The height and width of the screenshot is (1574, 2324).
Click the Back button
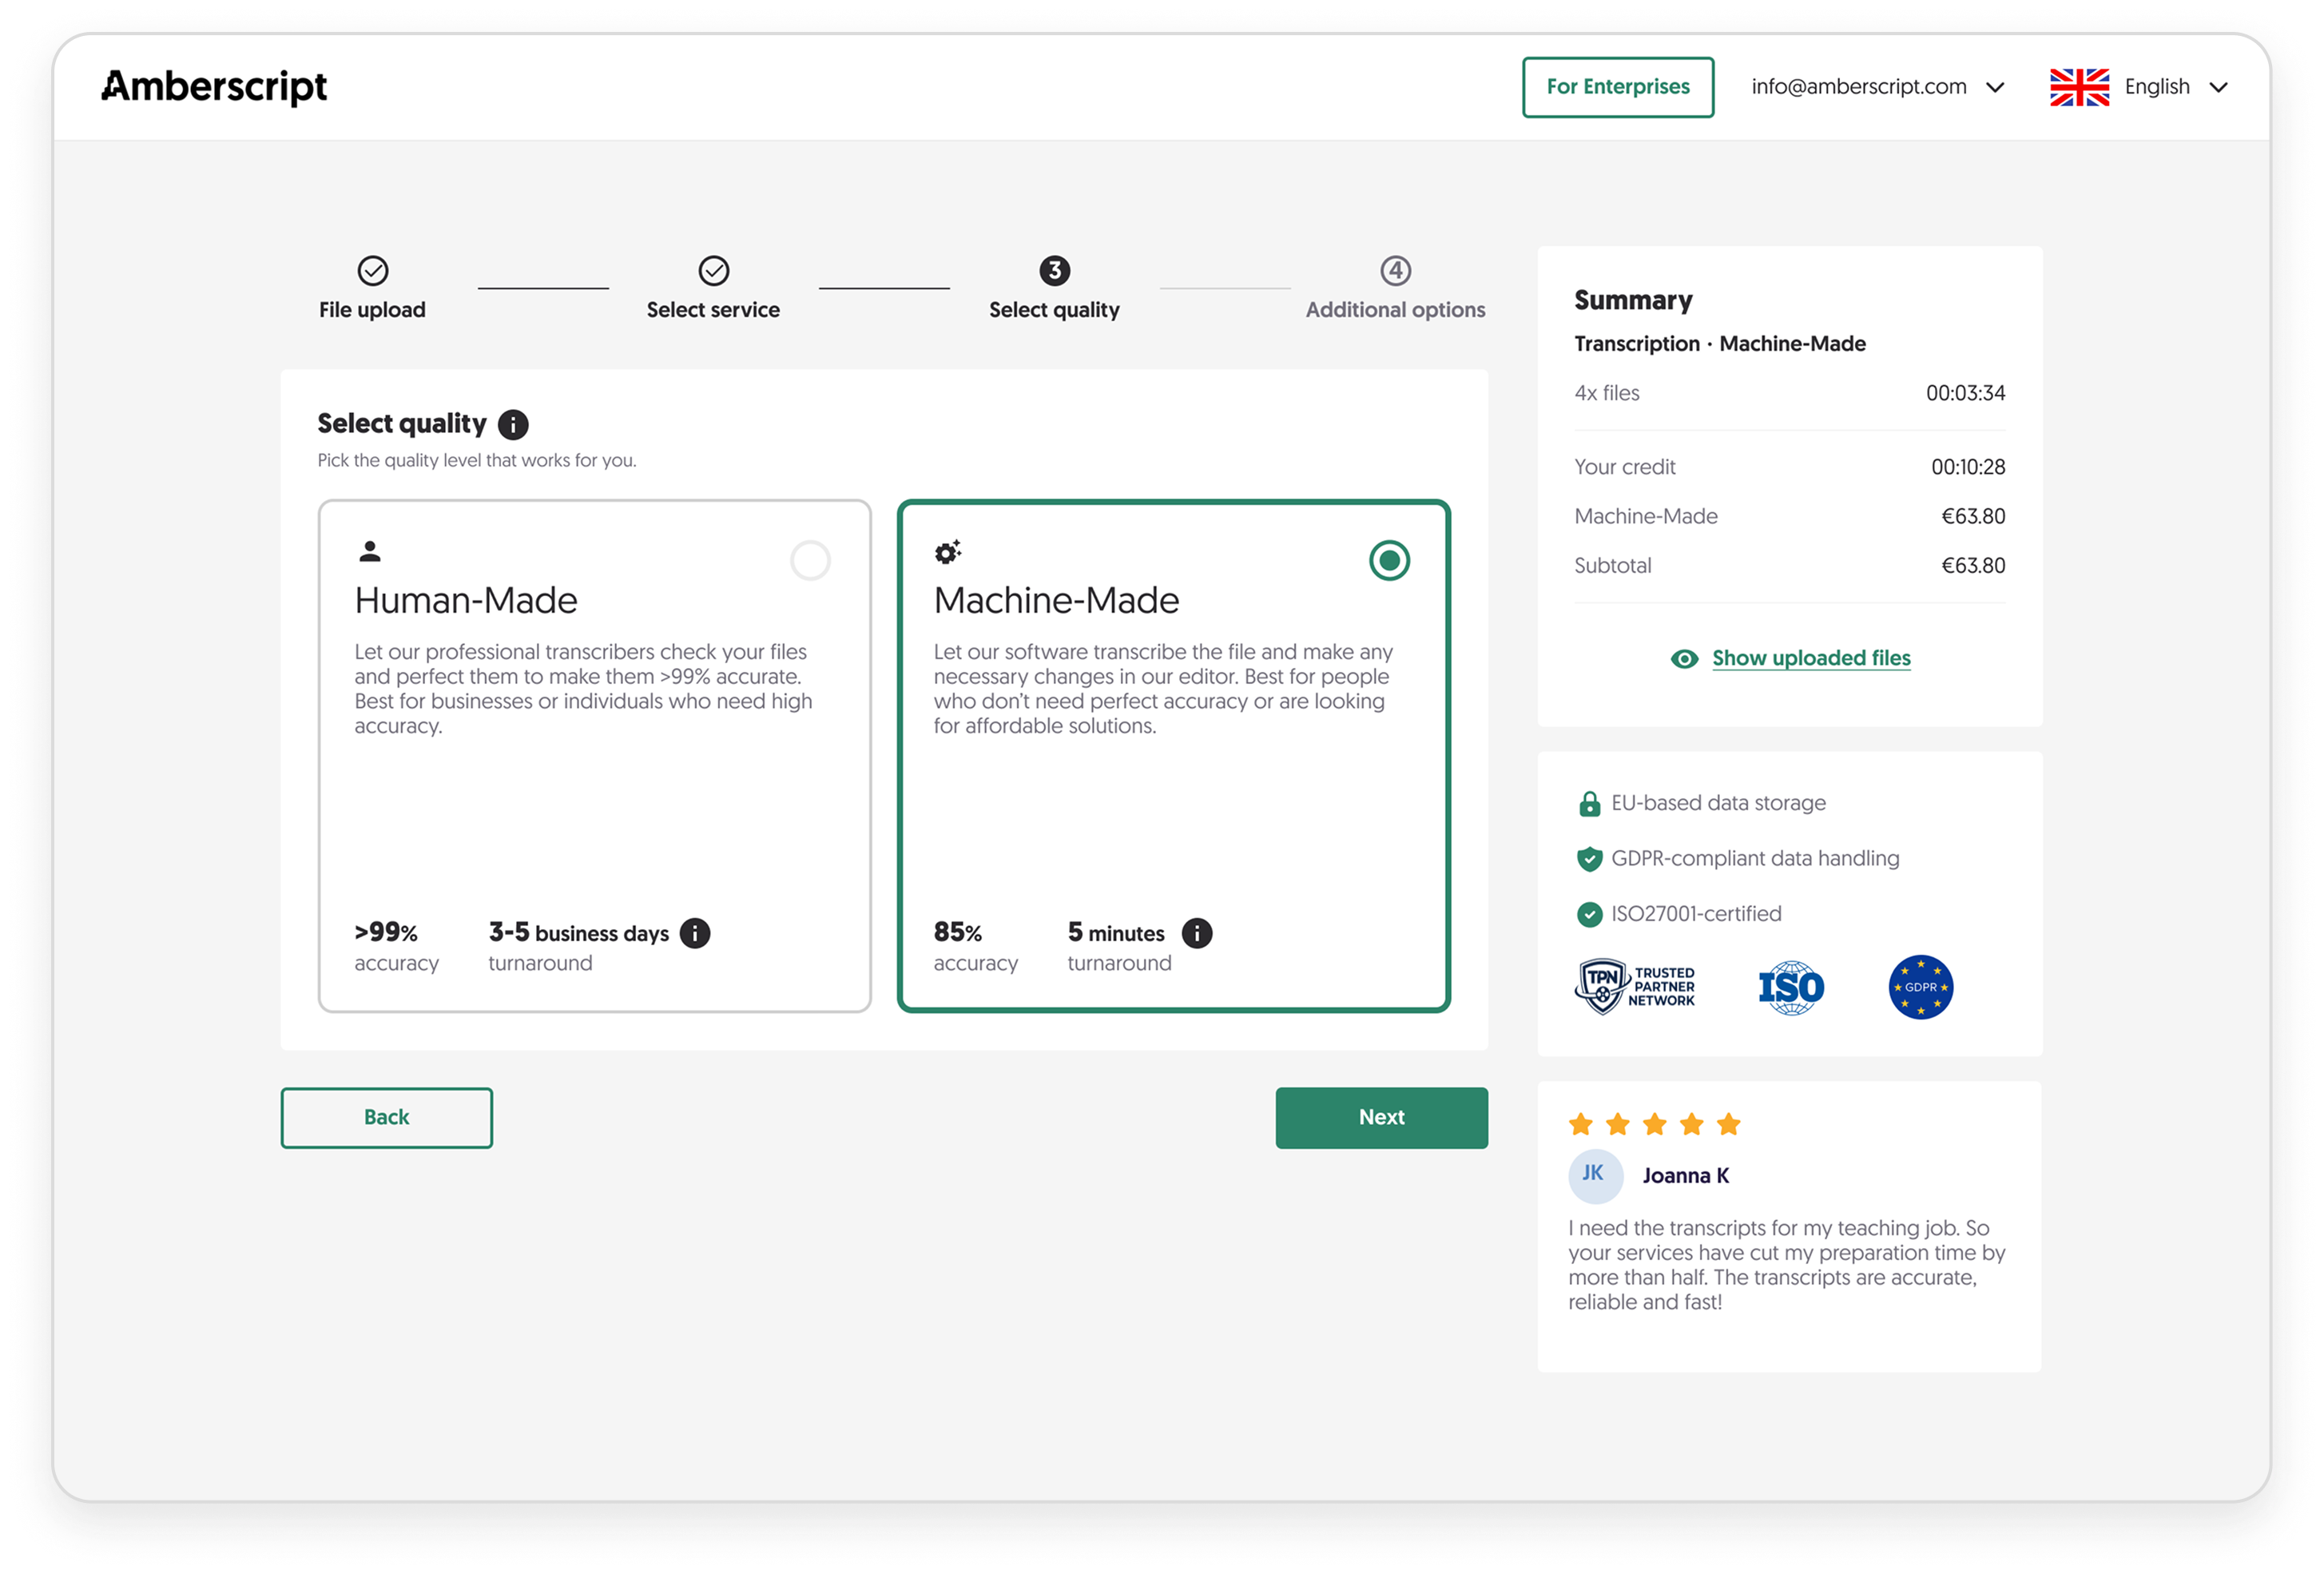coord(386,1117)
